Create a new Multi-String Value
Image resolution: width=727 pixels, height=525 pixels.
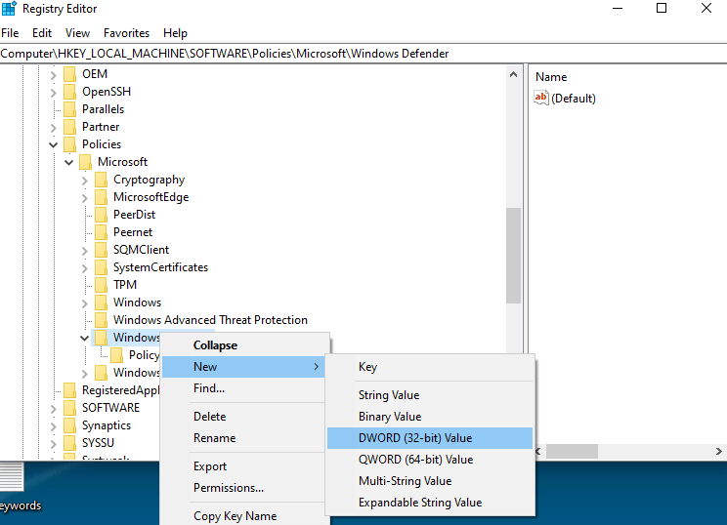430,480
